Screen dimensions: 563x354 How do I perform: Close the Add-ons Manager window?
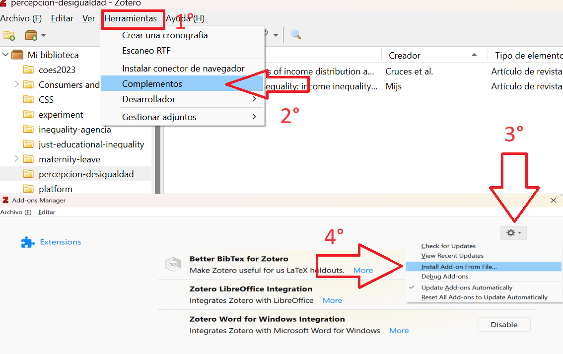(553, 200)
